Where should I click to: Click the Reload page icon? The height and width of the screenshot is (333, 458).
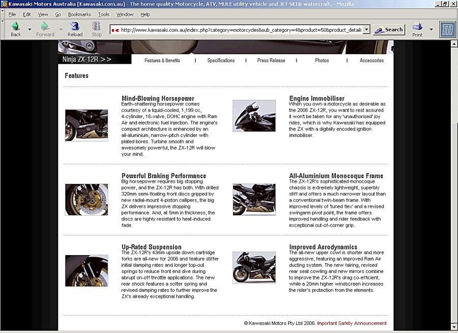click(75, 26)
